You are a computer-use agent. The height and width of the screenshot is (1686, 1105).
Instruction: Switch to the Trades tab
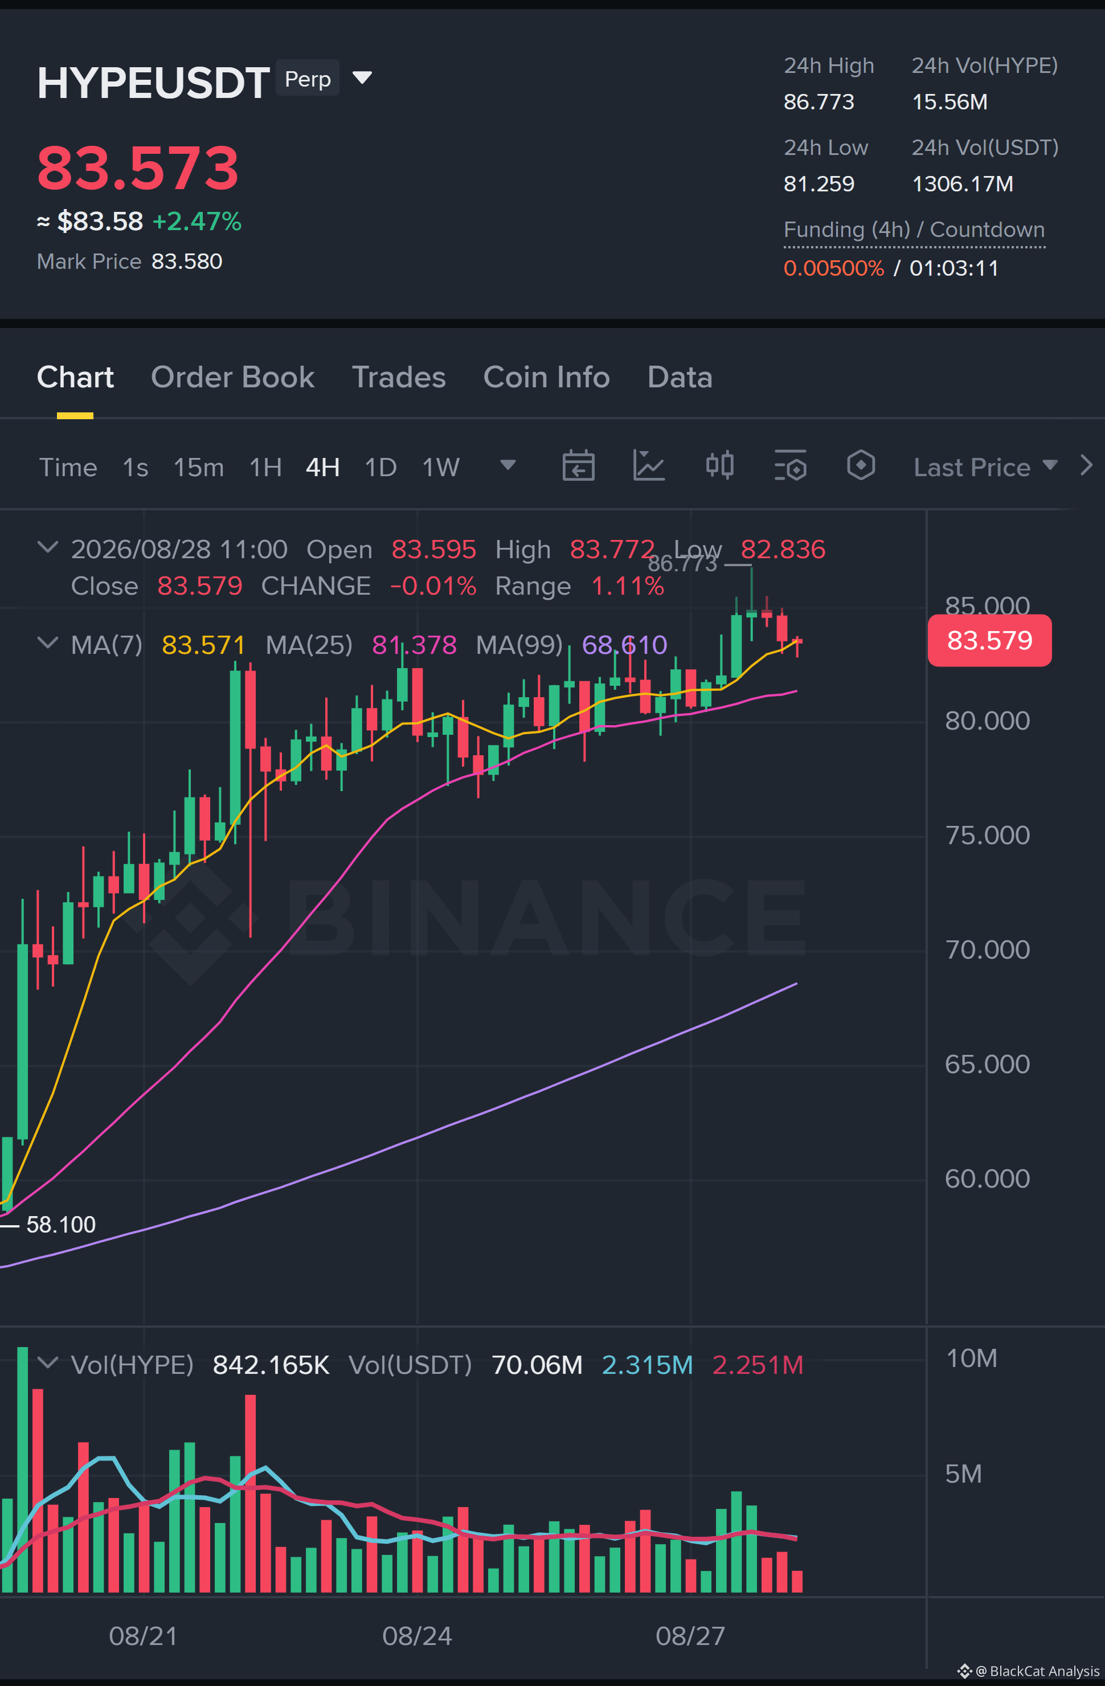coord(399,378)
